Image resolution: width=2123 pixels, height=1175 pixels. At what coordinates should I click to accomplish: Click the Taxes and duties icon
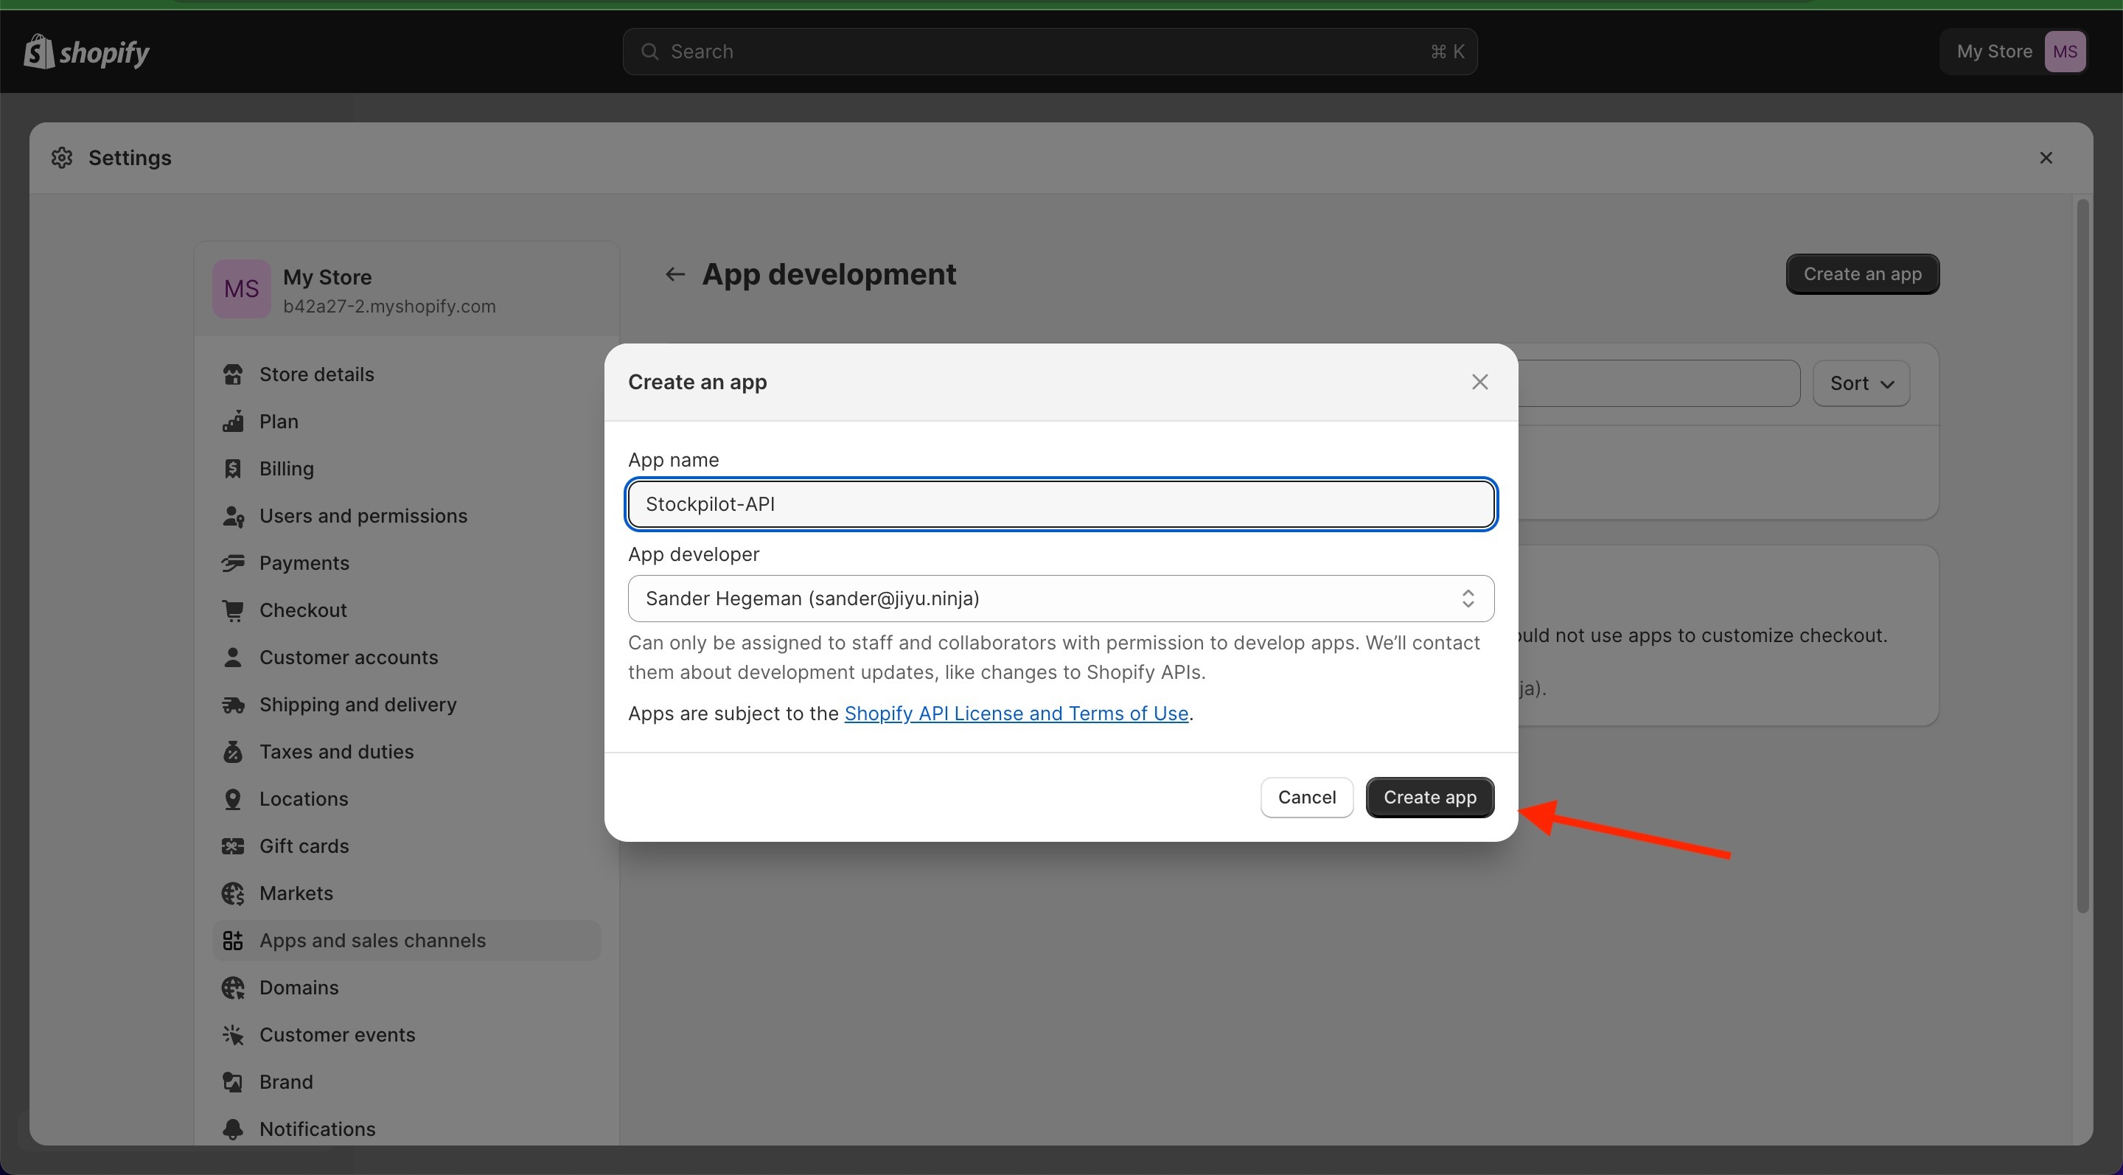(x=233, y=751)
